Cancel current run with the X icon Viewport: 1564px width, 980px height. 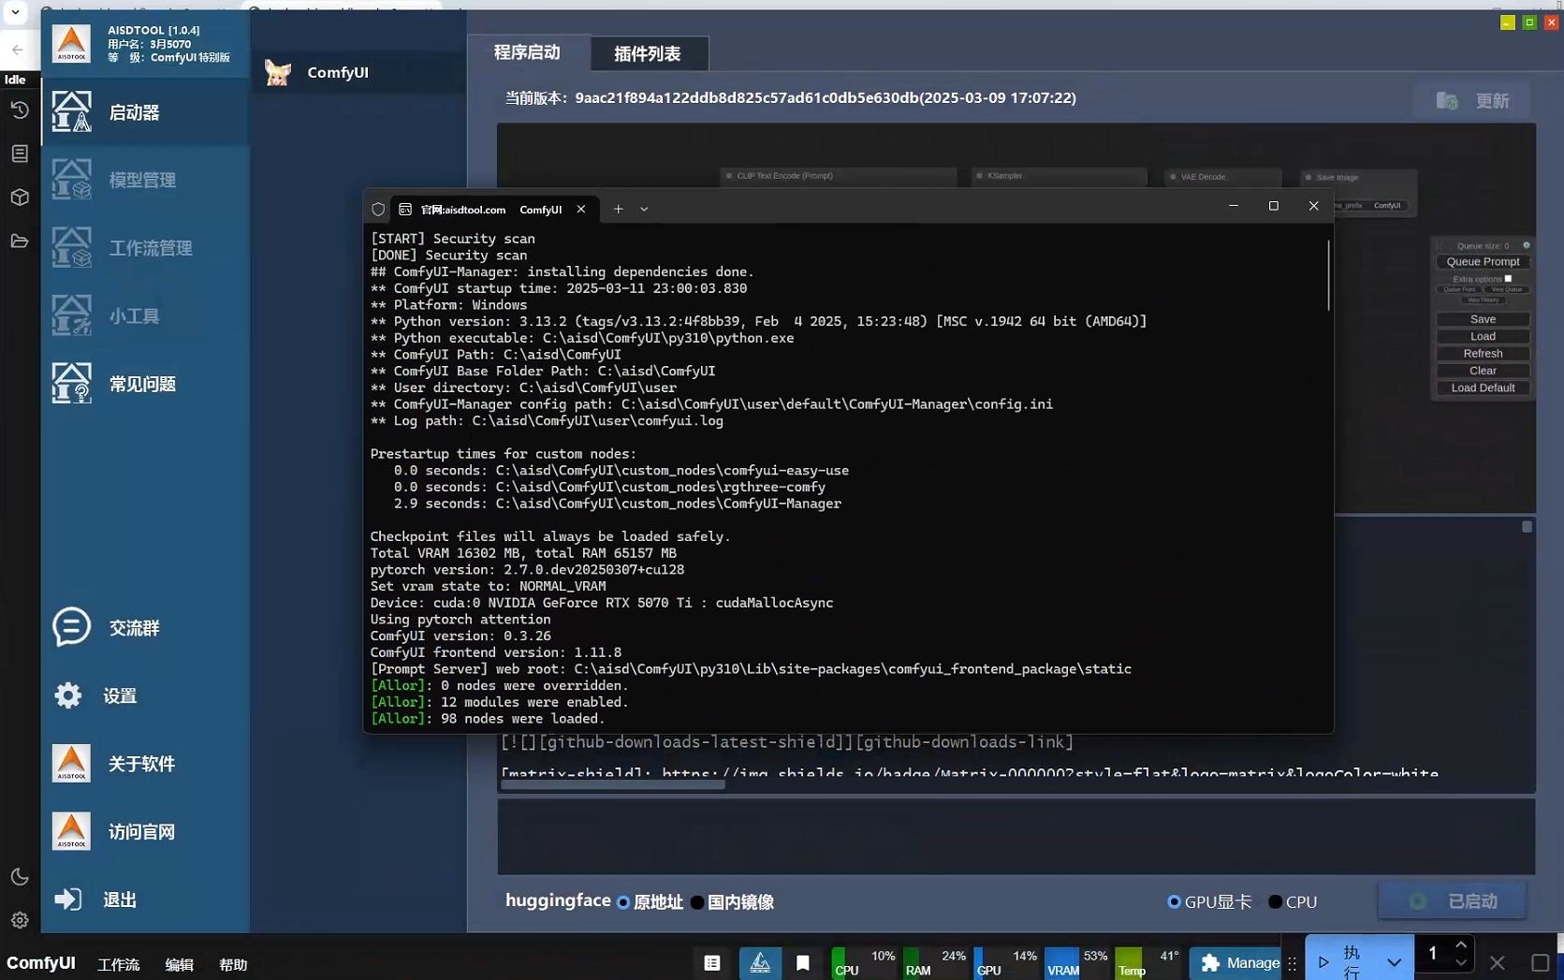click(x=1498, y=963)
